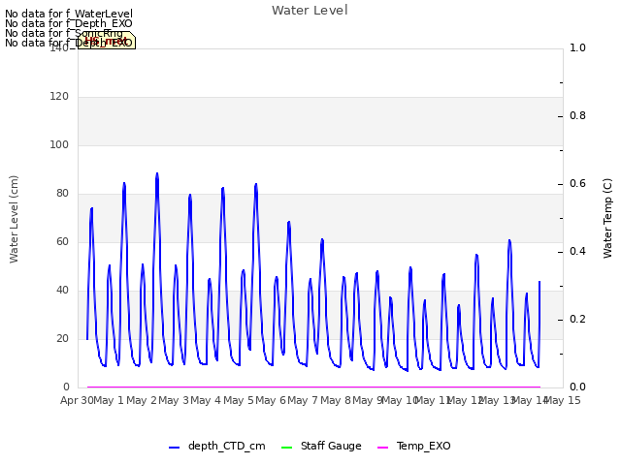Click the 'May 1' date label
621x465 pixels.
click(110, 400)
